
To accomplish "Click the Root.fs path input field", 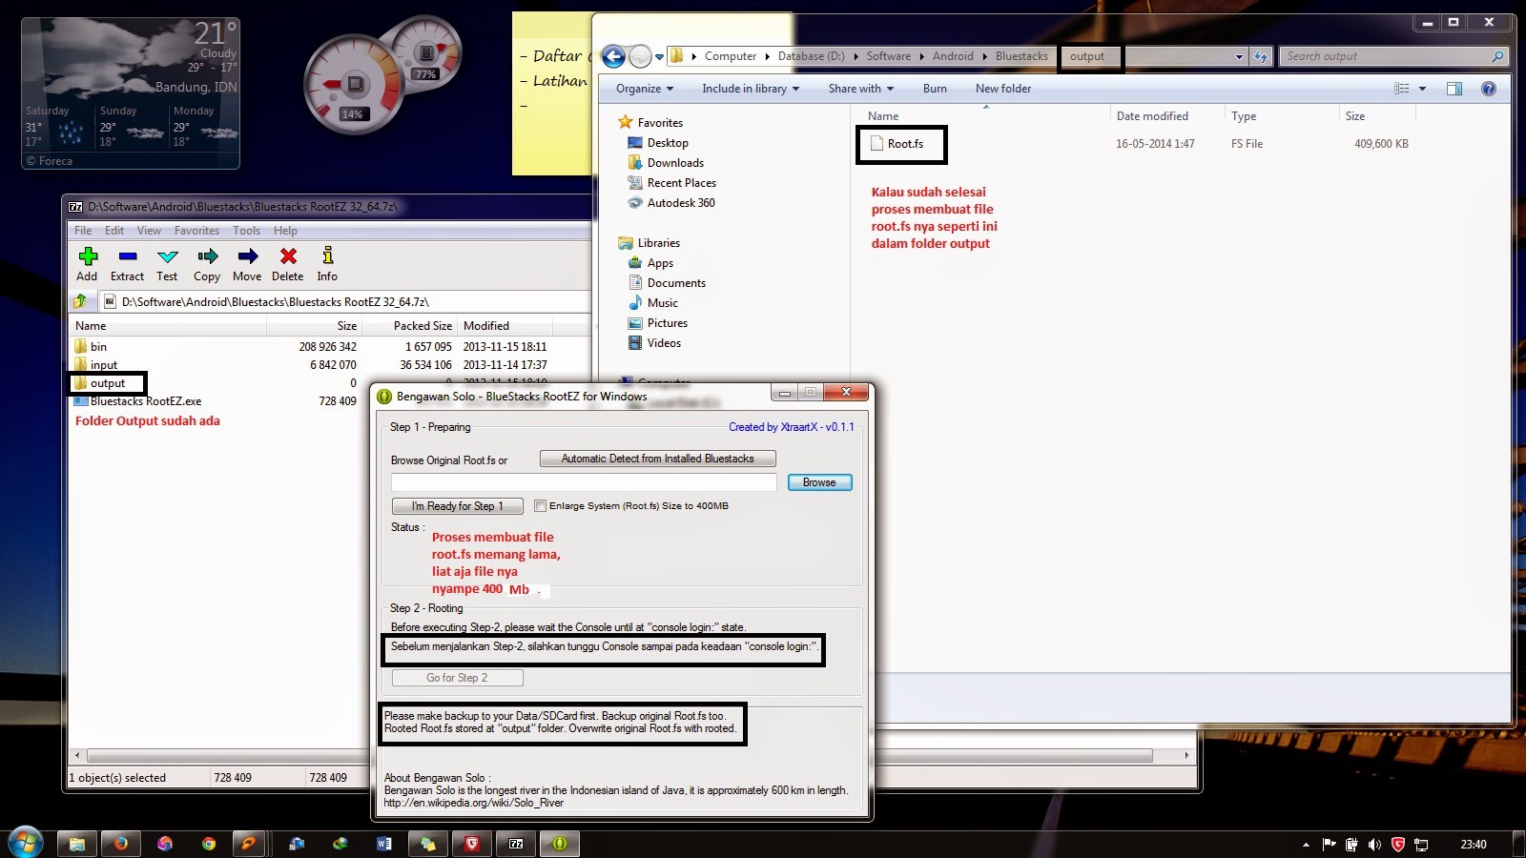I will pos(584,482).
